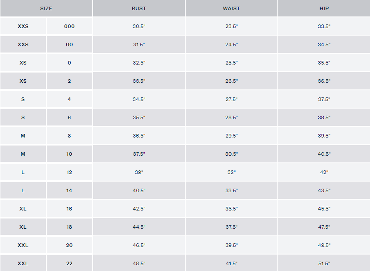Click the 43.5" hip measurement cell
The image size is (370, 271).
point(324,190)
